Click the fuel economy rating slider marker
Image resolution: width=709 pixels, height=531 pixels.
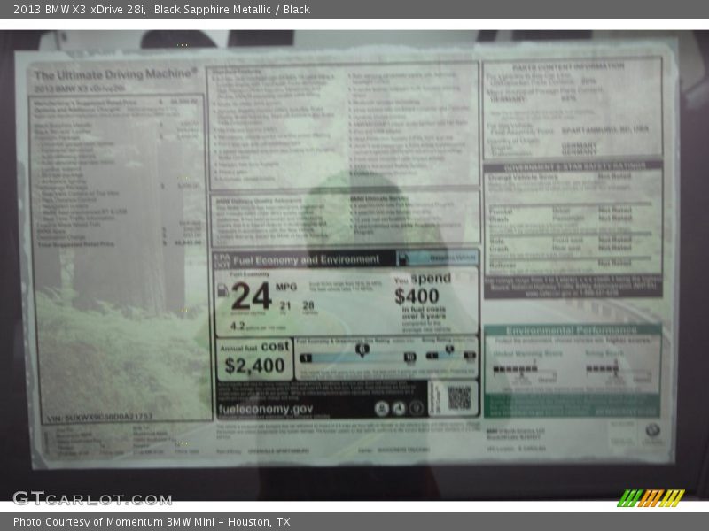[x=362, y=350]
